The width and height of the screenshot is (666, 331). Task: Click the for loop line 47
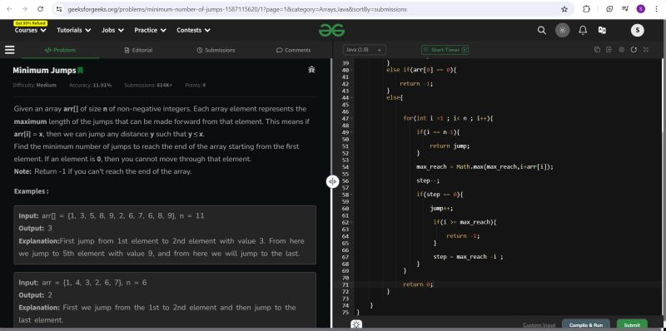448,118
